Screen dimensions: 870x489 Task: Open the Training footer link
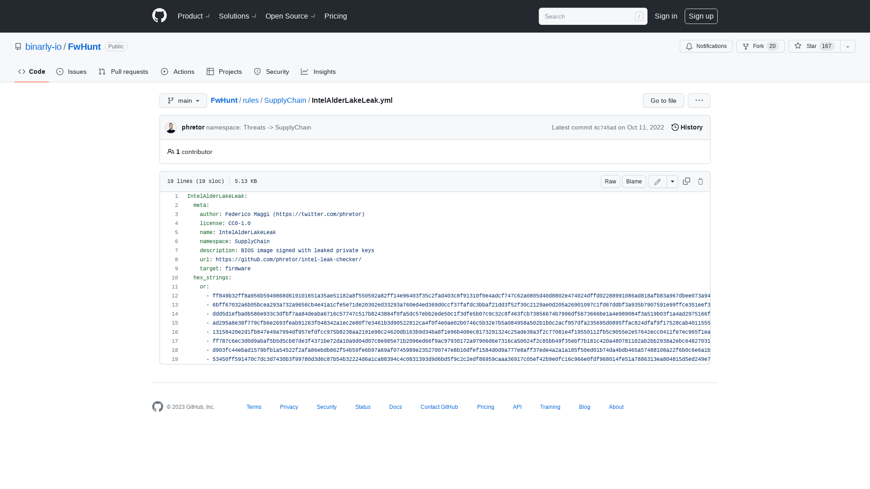550,407
